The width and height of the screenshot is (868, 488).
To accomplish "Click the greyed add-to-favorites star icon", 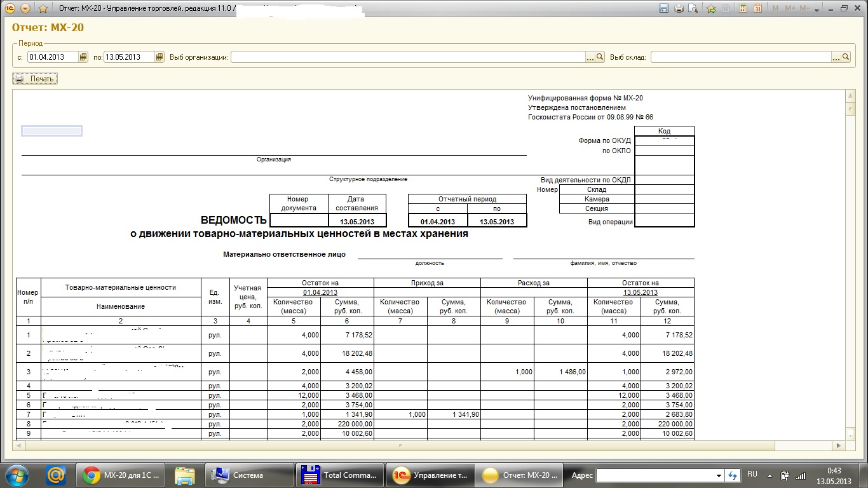I will point(726,9).
